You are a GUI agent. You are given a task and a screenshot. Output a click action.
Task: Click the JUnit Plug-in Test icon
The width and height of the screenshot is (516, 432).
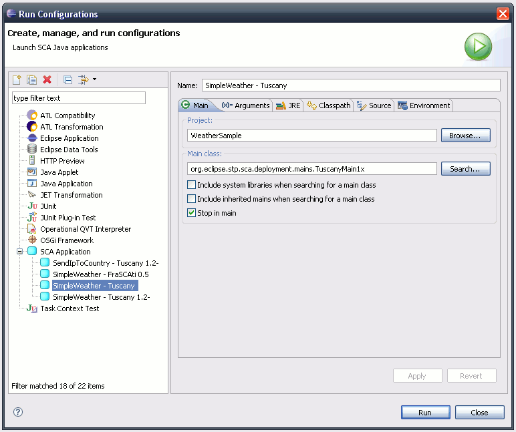[x=32, y=217]
